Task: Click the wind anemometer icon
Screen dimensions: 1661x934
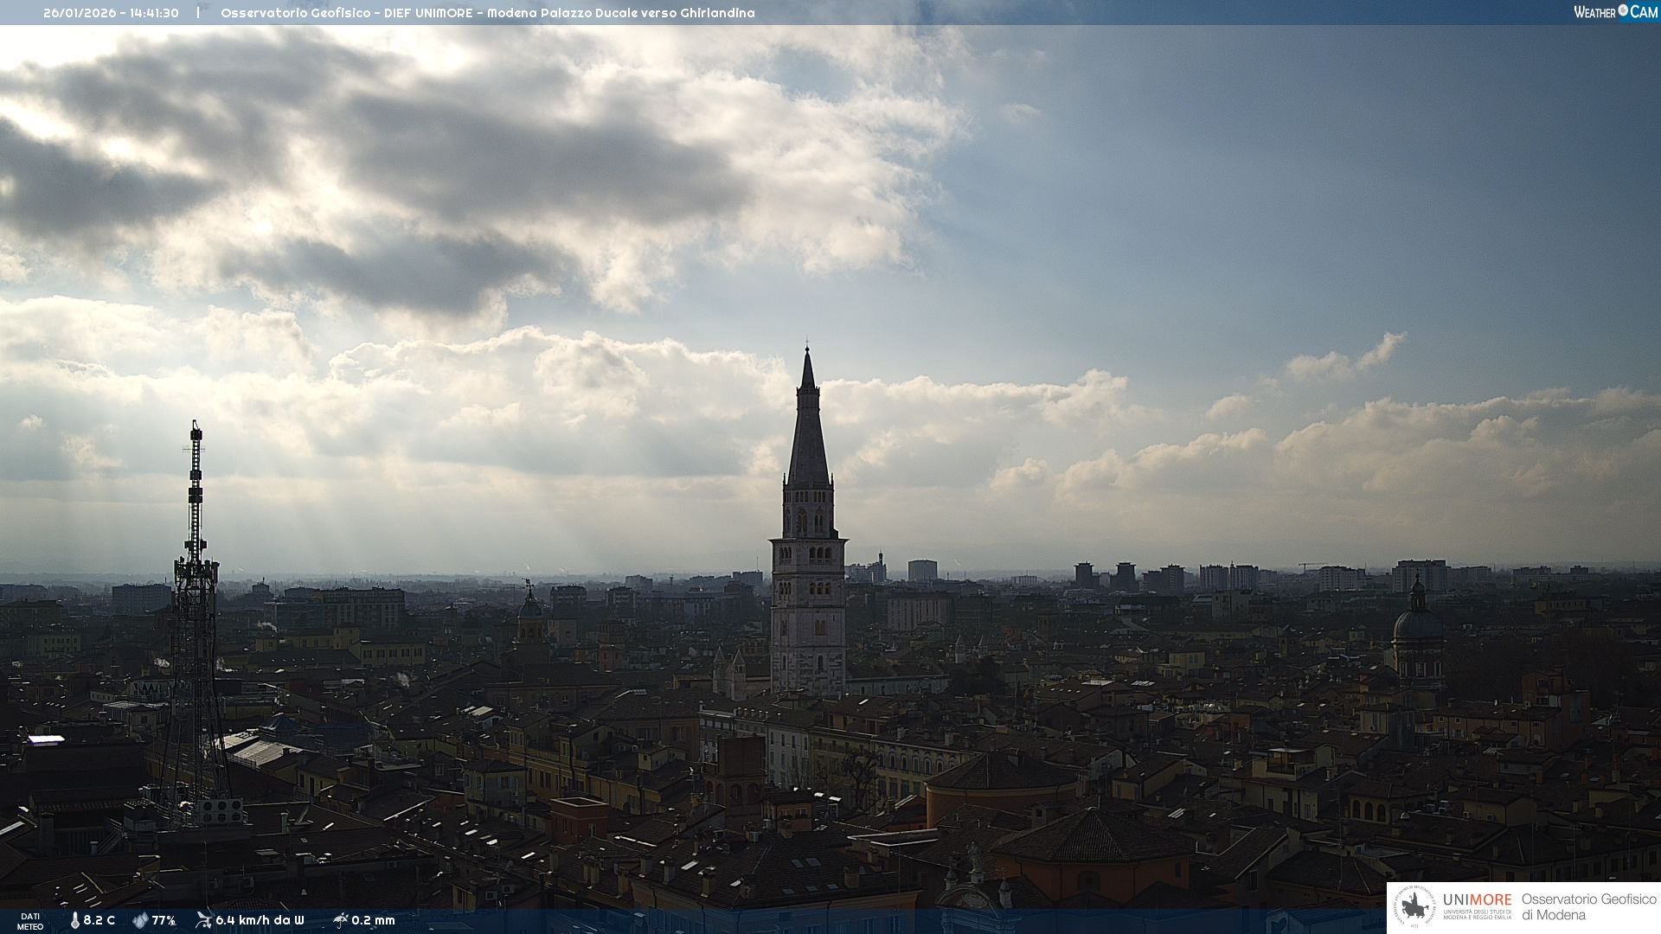Action: tap(203, 920)
